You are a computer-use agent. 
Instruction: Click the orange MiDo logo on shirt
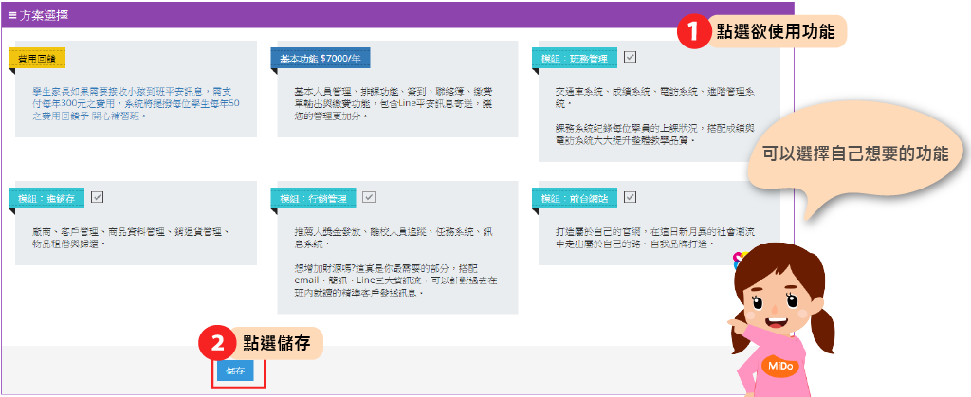pos(780,365)
